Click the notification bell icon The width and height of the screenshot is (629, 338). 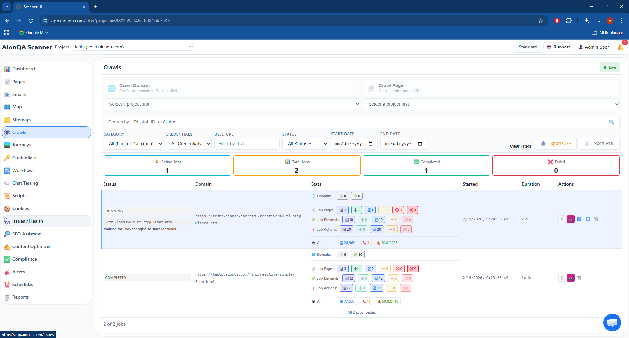click(620, 47)
